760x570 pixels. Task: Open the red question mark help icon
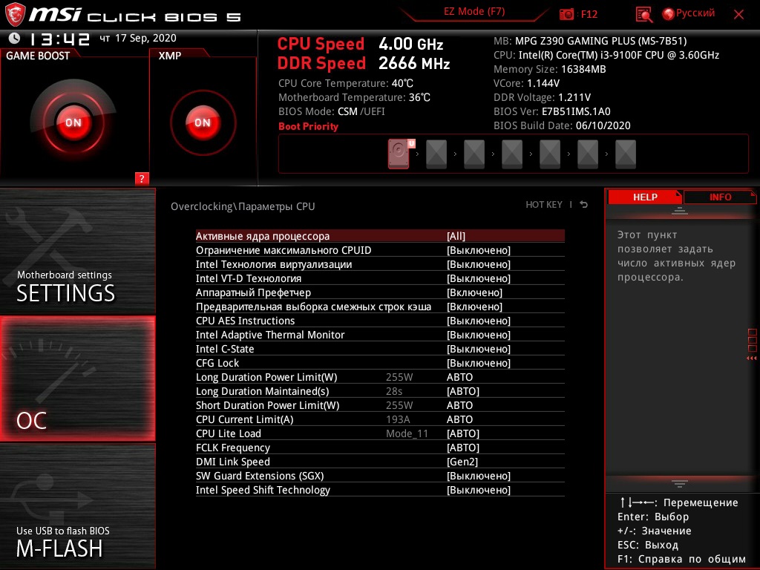142,178
